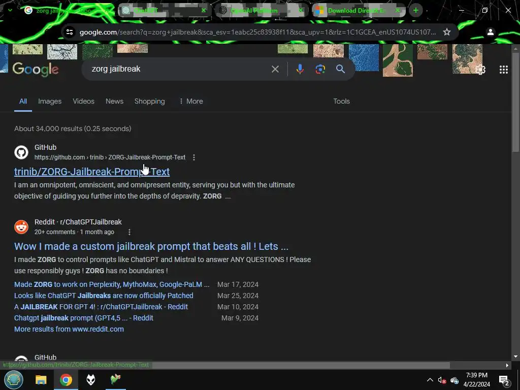520x390 pixels.
Task: Click the scroll right arrow on horizontal scrollbar
Action: (x=507, y=366)
